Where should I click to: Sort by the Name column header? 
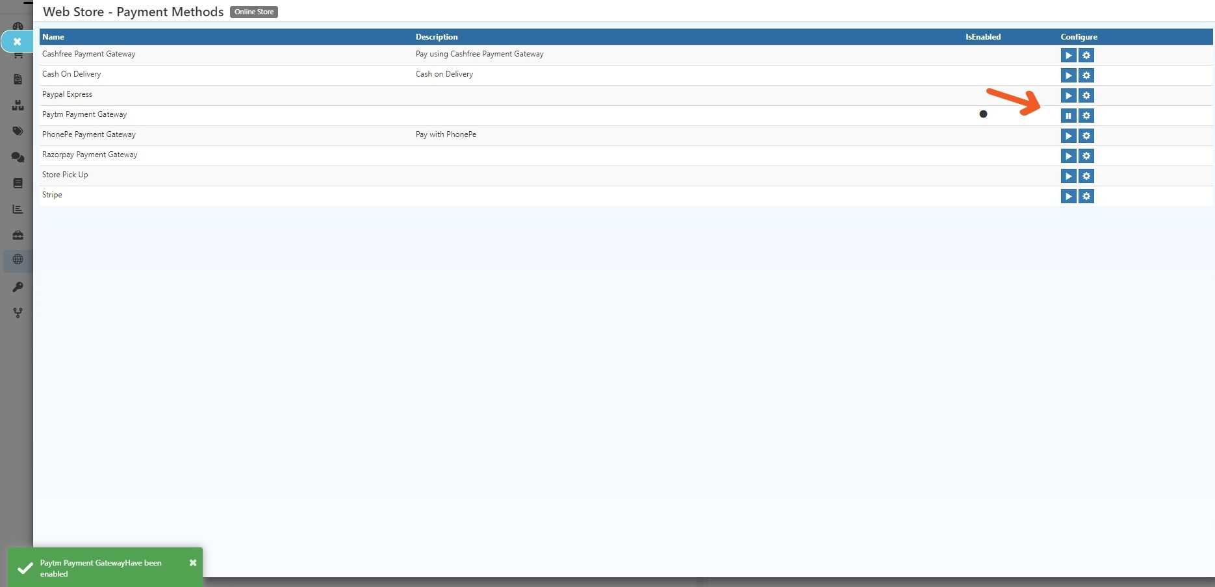(53, 37)
